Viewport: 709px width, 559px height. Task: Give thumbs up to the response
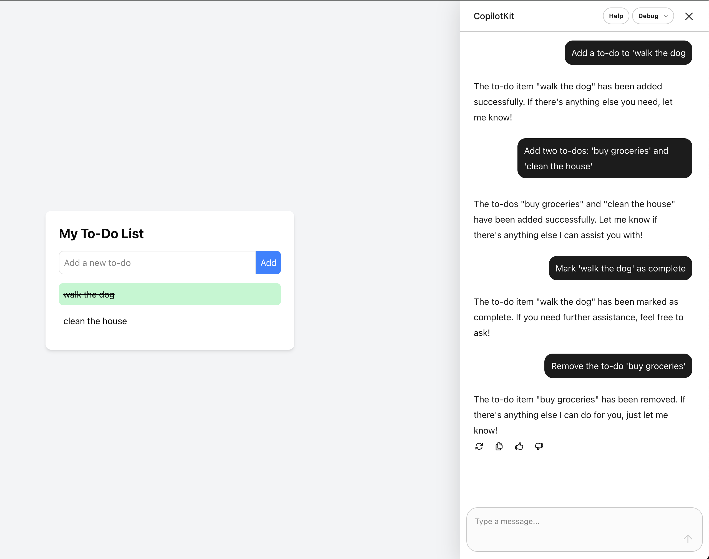[519, 446]
